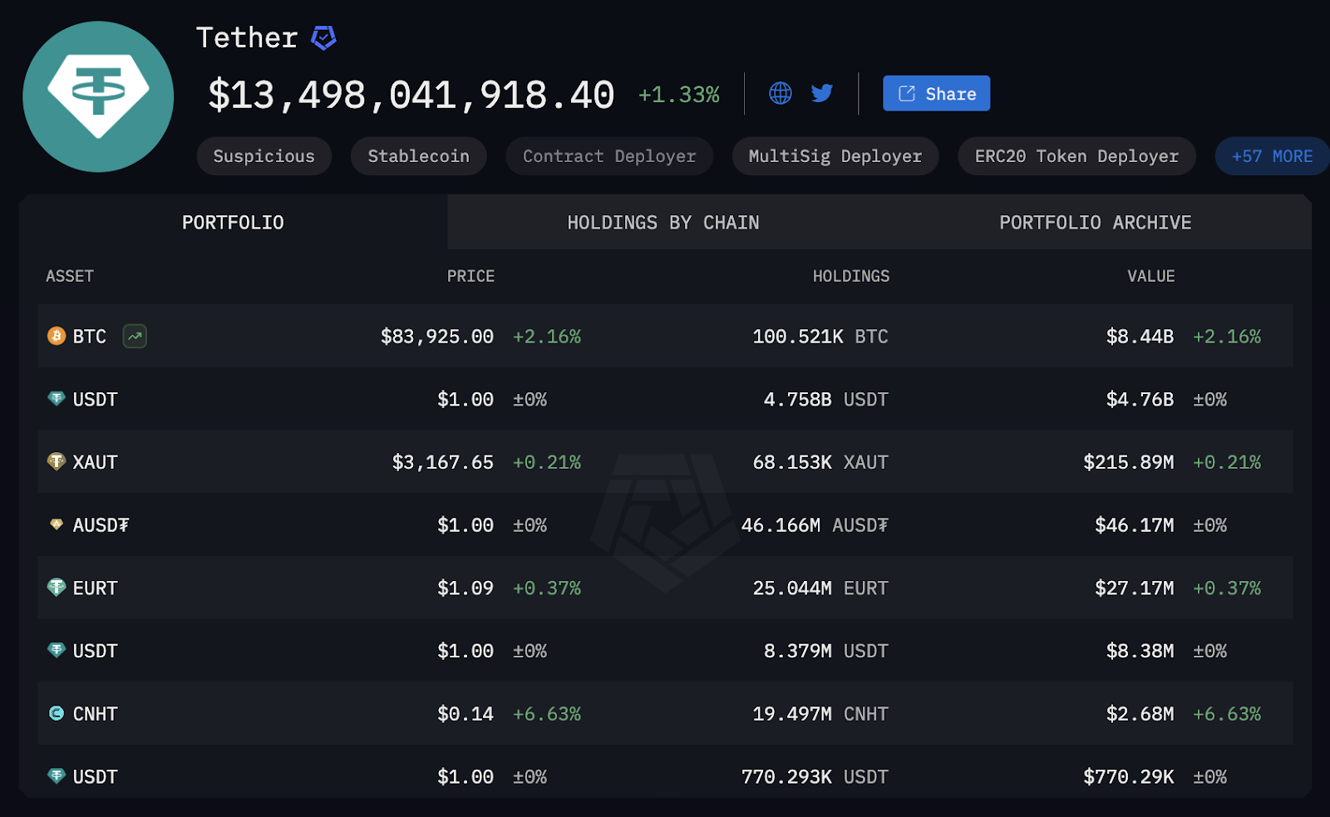Screen dimensions: 1330x817
Task: Open the BTC chart trend icon
Action: pyautogui.click(x=135, y=336)
